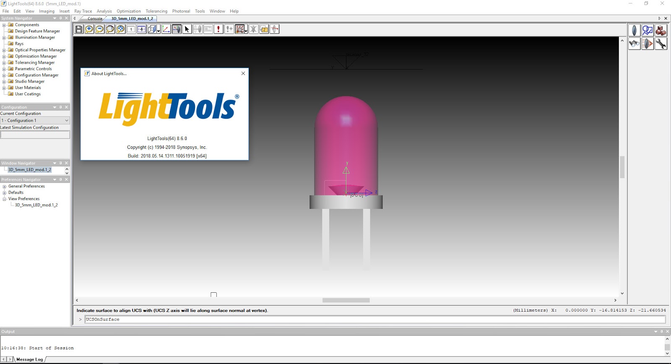Select Design Feature Manager in navigator
The height and width of the screenshot is (364, 671).
point(37,31)
